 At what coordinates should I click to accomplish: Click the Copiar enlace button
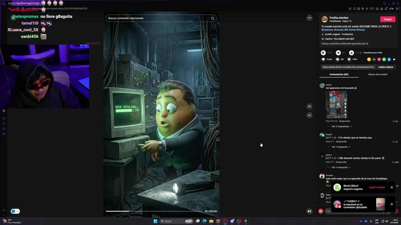coord(386,67)
